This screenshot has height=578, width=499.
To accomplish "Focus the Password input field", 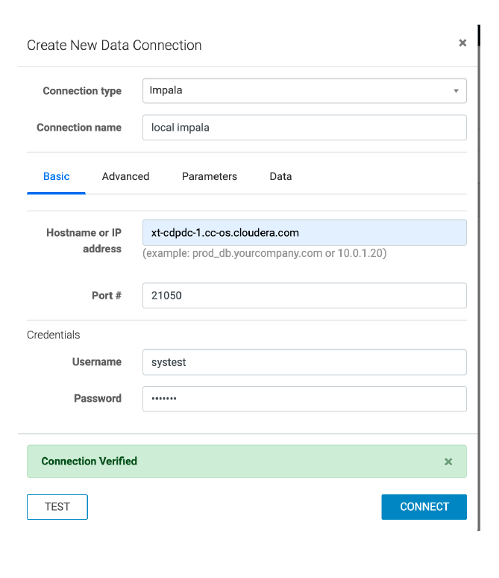I will [x=304, y=398].
